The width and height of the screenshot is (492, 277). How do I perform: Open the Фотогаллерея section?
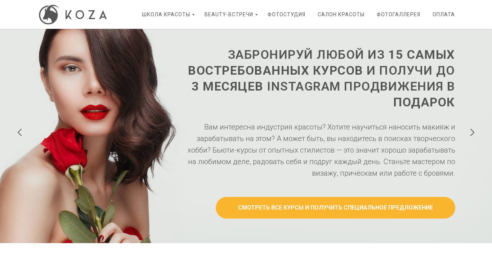coord(398,14)
